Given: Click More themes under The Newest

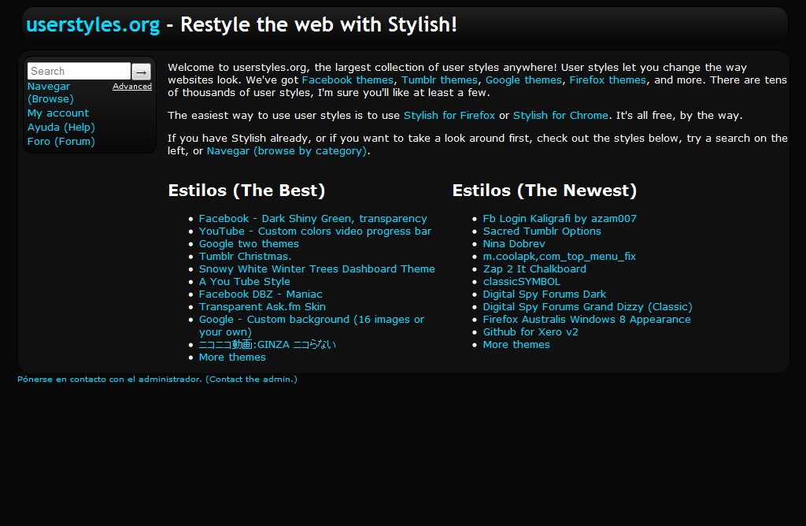Looking at the screenshot, I should 516,344.
